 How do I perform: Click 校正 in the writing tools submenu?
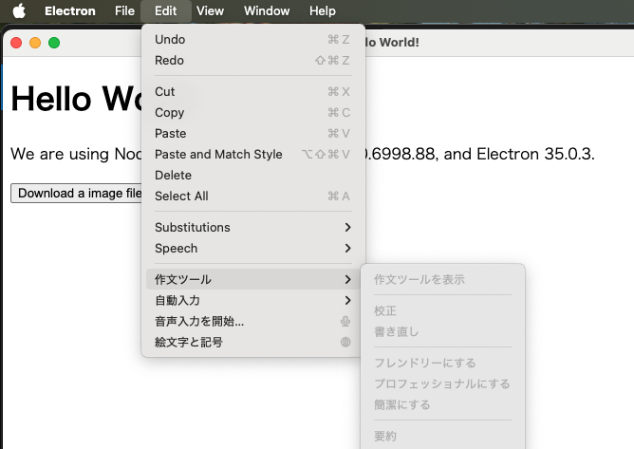coord(442,310)
